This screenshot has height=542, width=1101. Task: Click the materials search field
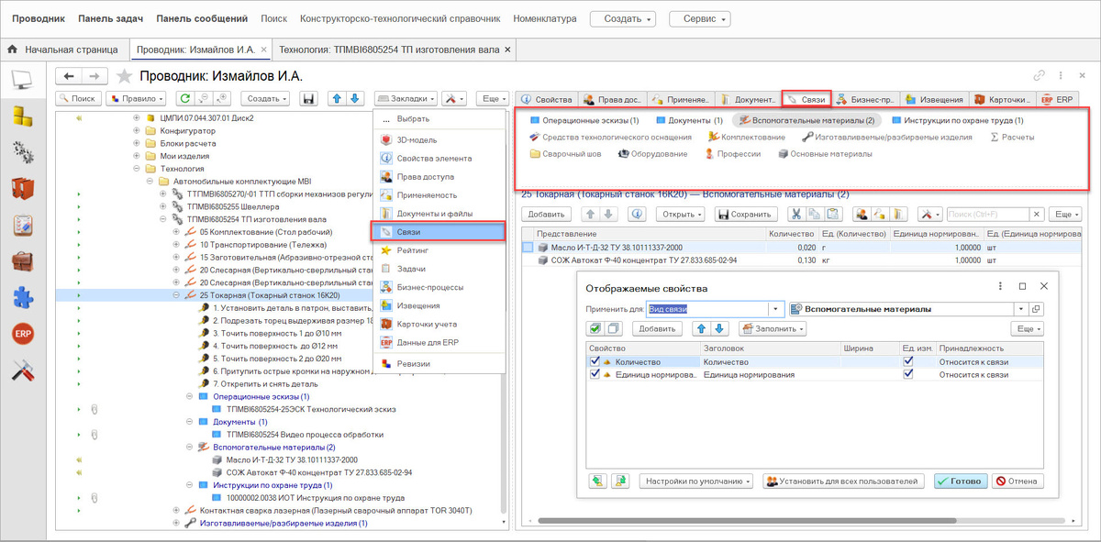click(x=987, y=214)
